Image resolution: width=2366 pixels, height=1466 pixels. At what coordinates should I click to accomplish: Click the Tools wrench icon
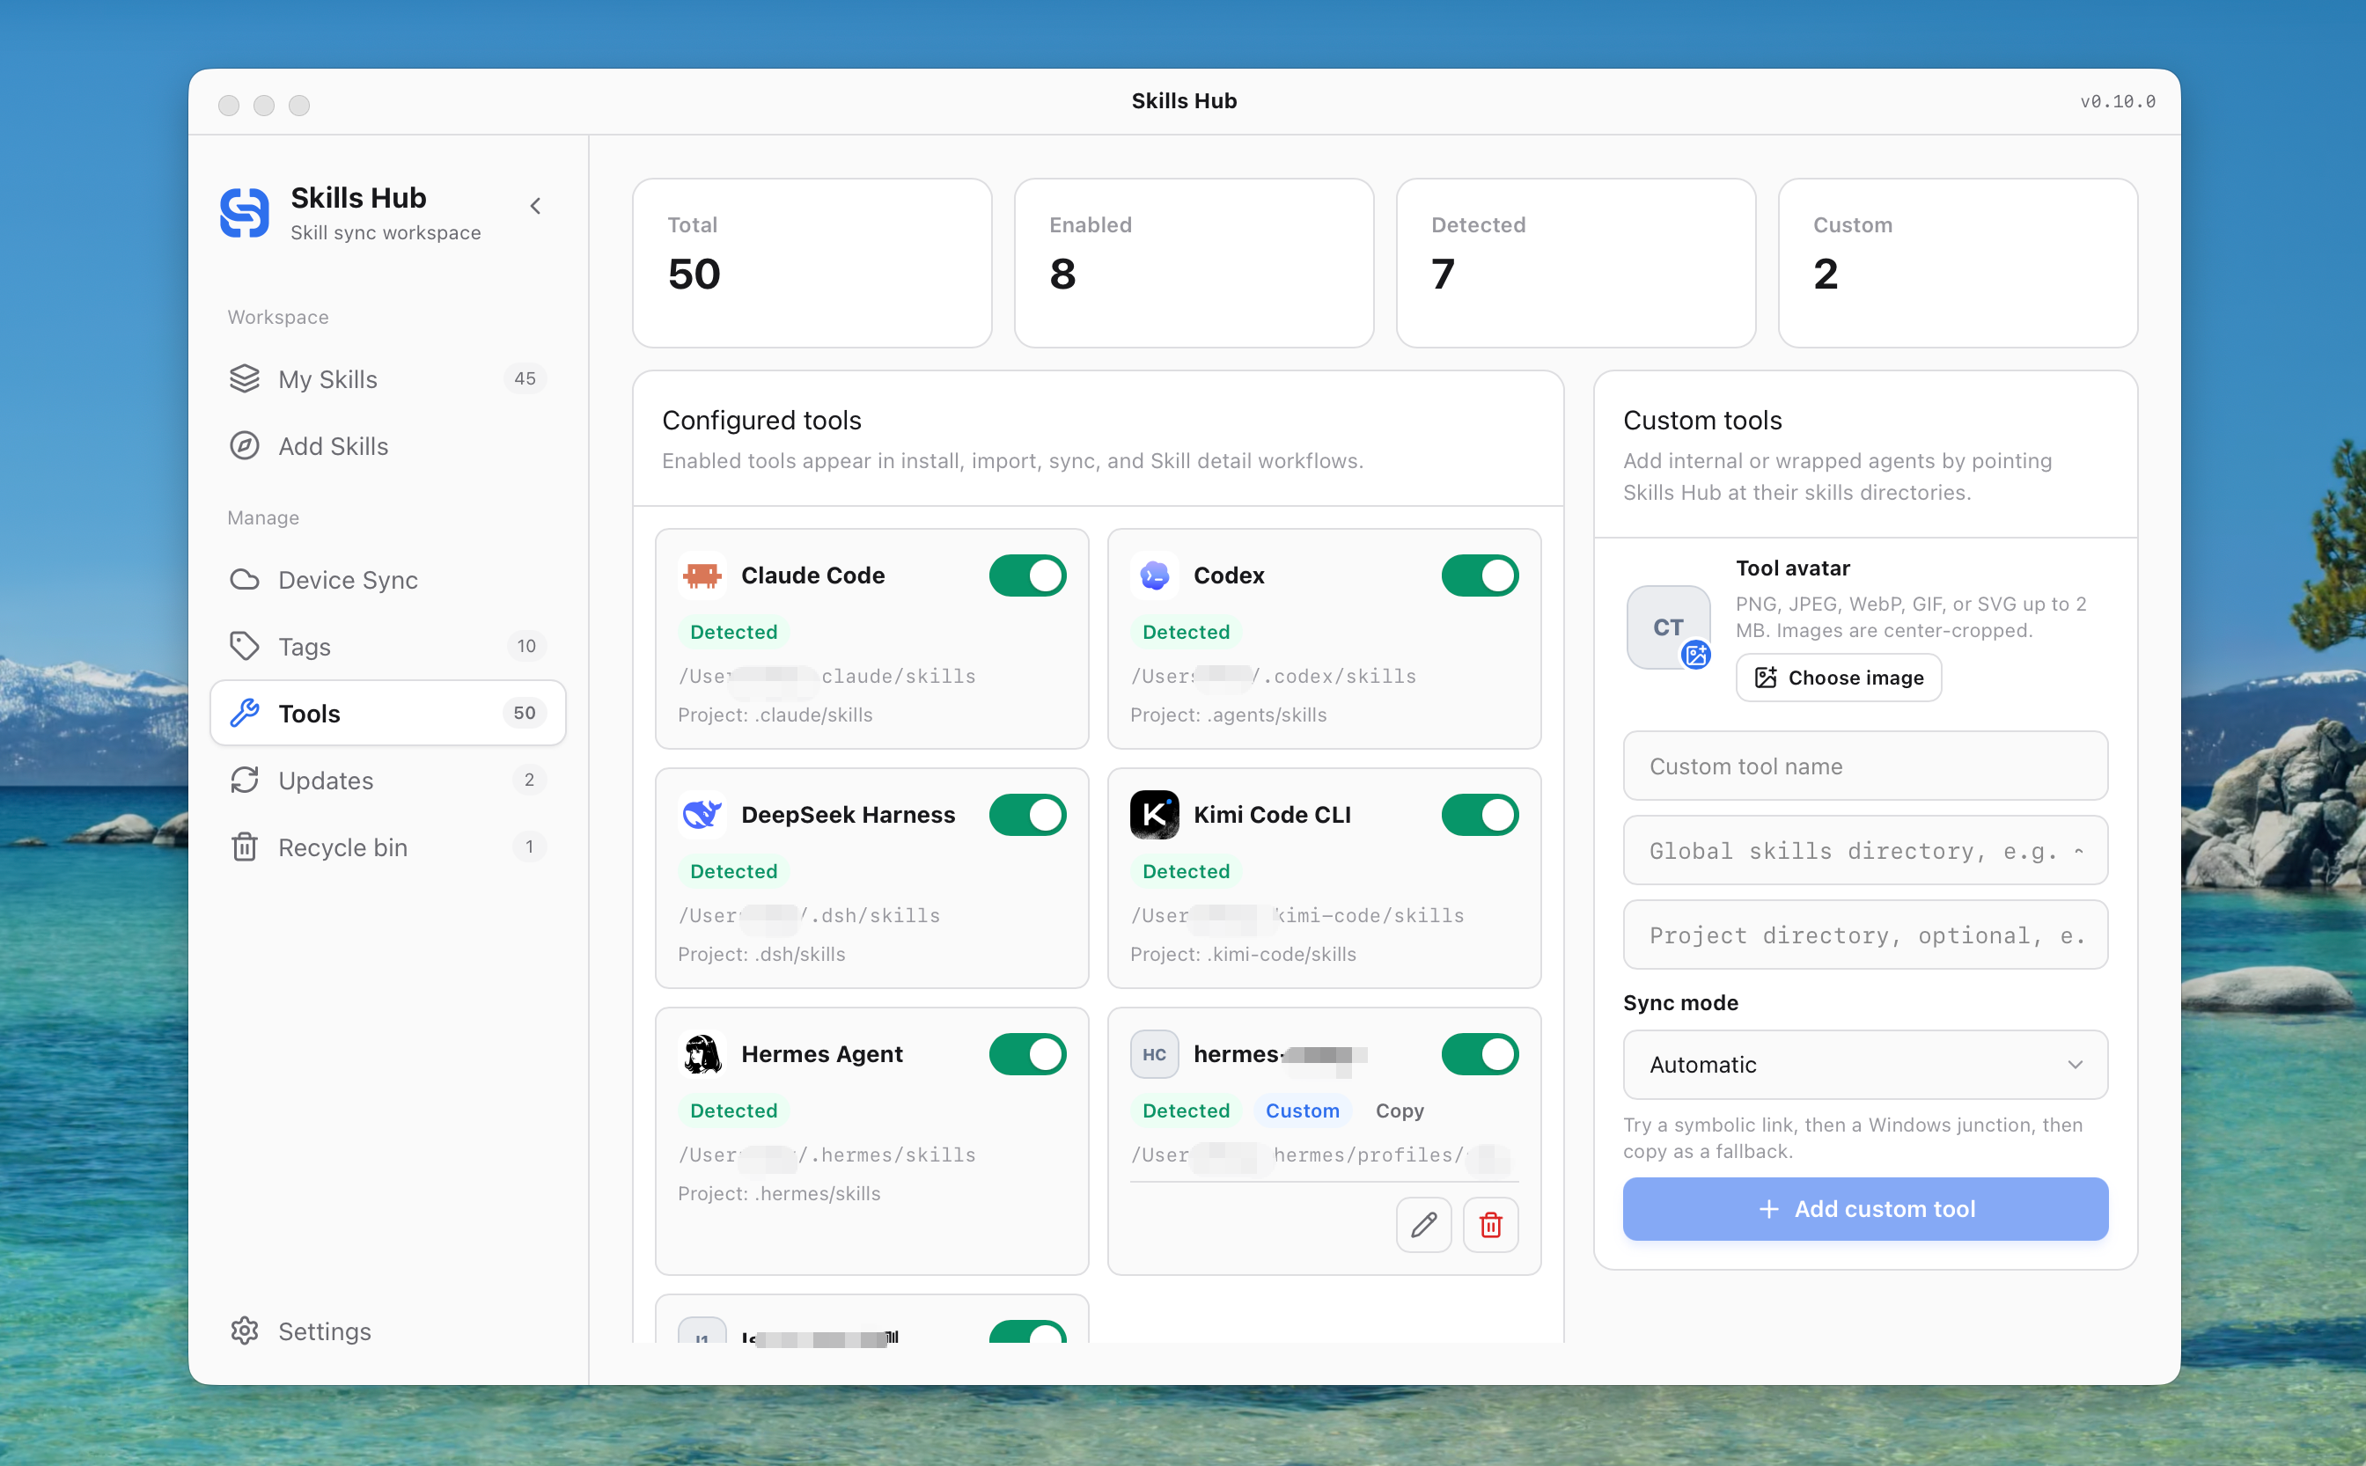[x=245, y=714]
